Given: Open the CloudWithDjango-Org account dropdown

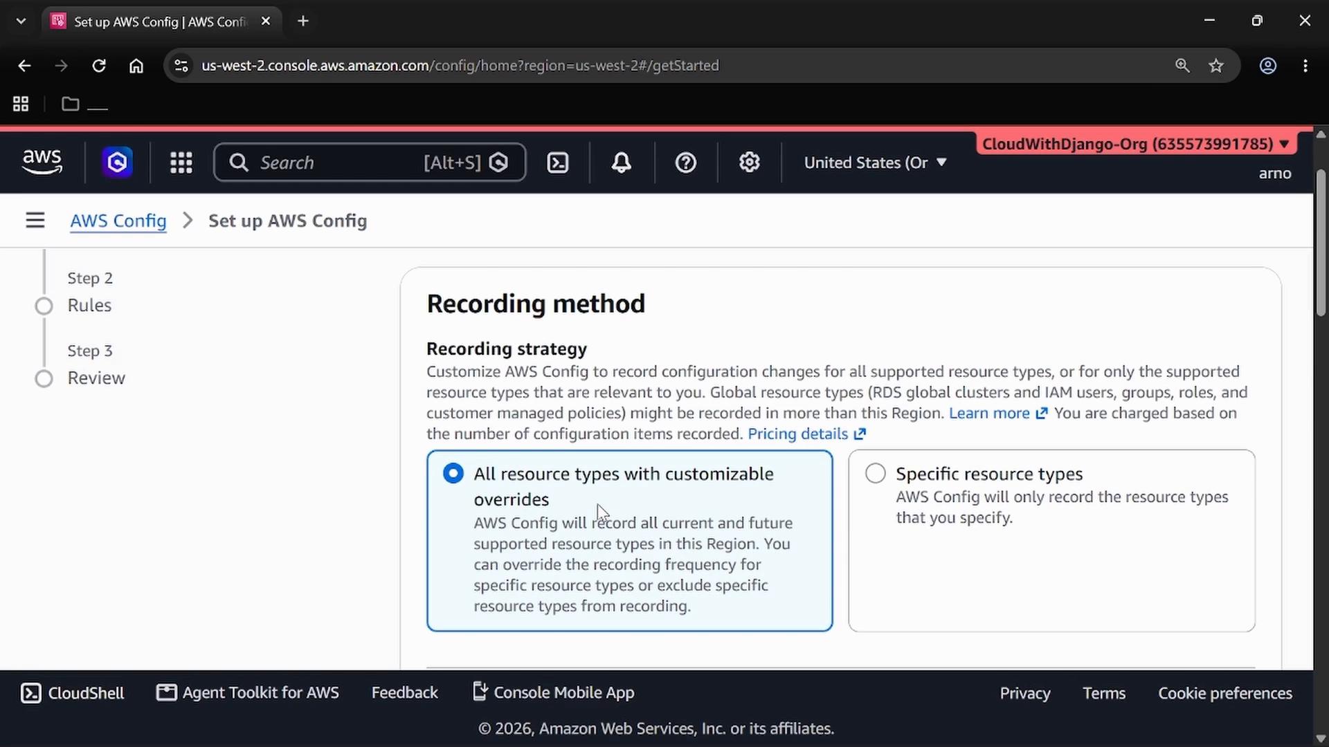Looking at the screenshot, I should click(1136, 144).
